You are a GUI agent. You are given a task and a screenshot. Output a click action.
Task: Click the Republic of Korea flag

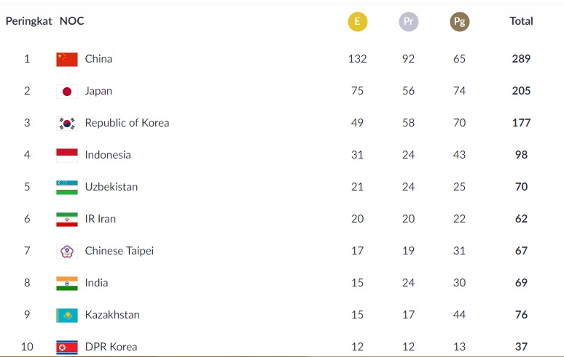[67, 123]
